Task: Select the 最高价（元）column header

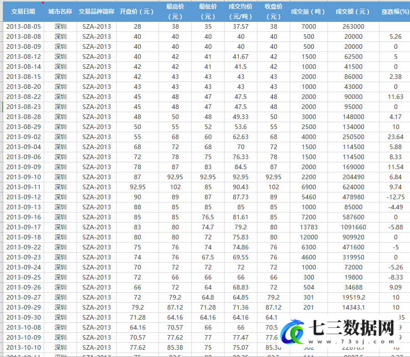Action: click(x=175, y=11)
